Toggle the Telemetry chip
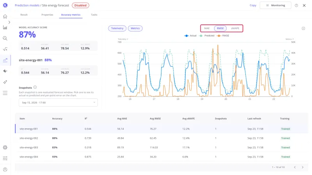 coord(117,28)
